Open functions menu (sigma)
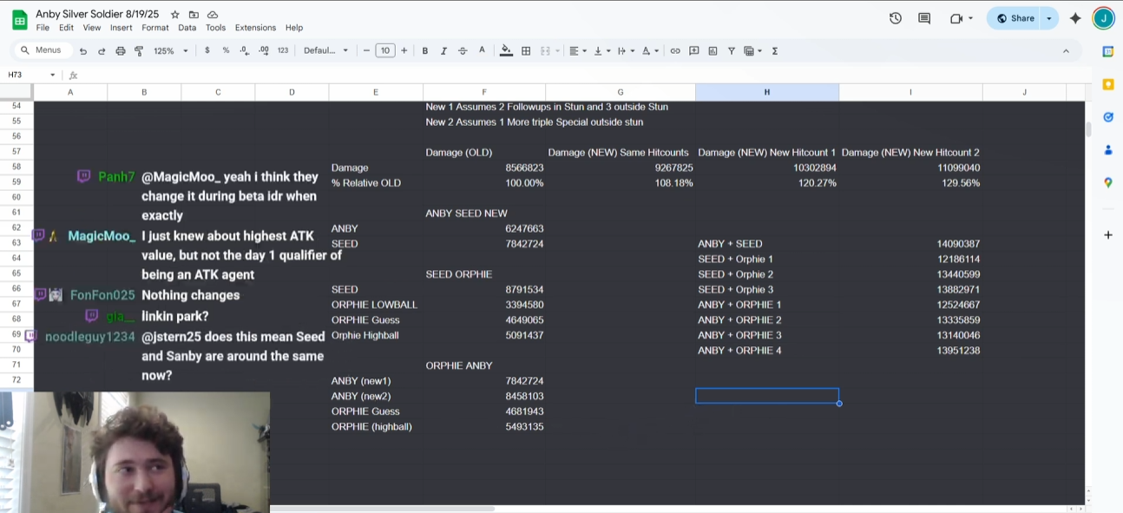Viewport: 1123px width, 513px height. coord(774,51)
